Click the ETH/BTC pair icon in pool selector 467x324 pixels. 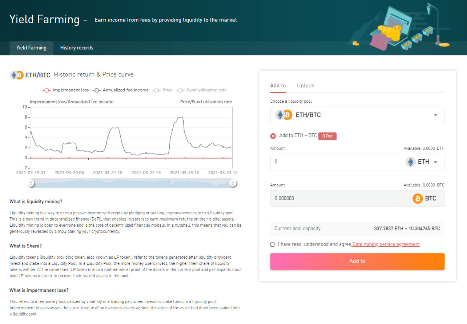[x=284, y=115]
